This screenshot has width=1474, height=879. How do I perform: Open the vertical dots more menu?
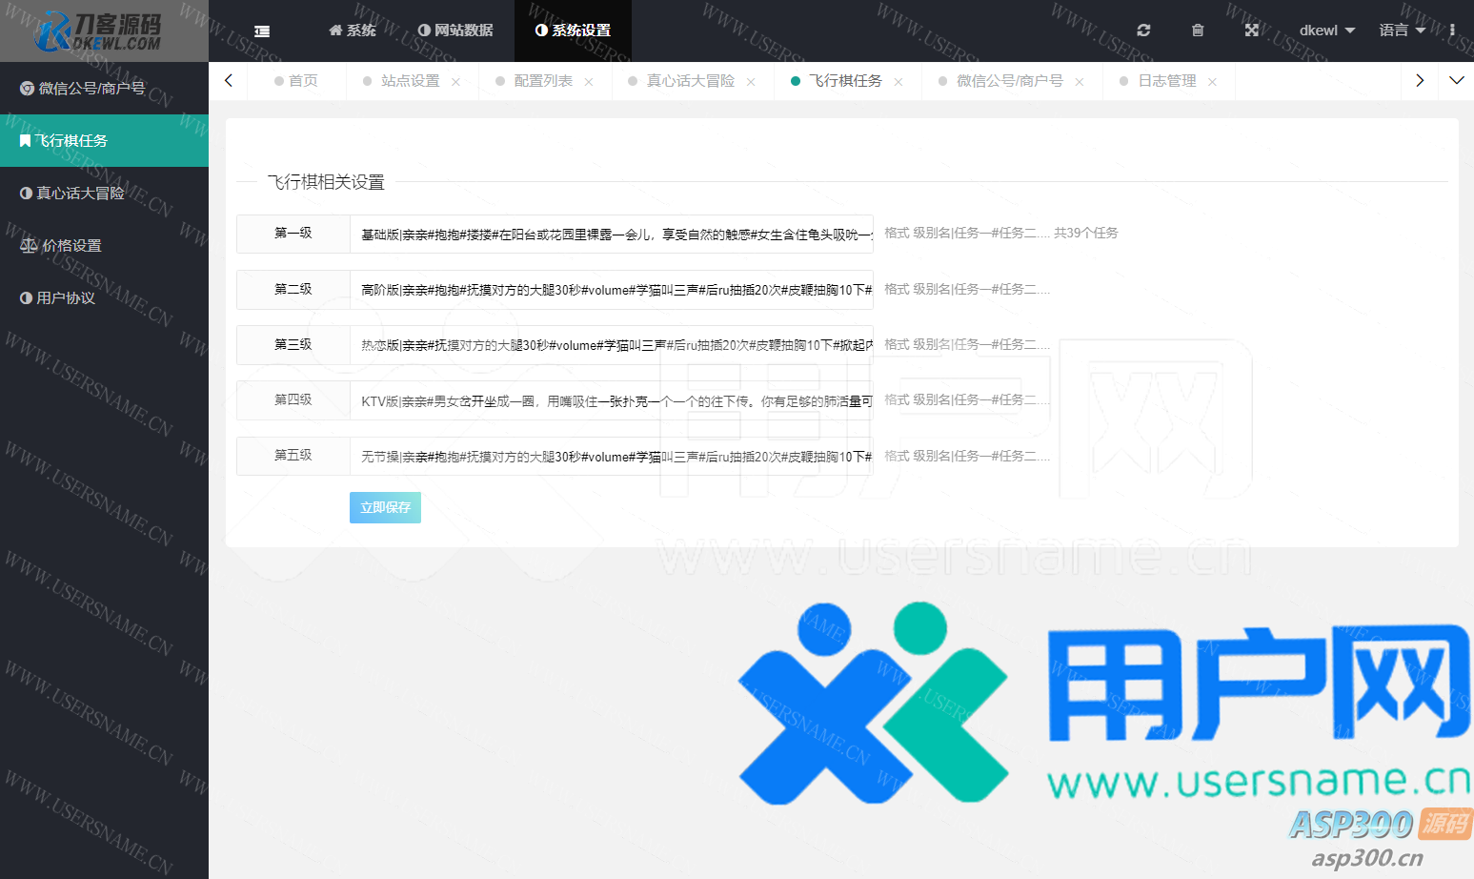point(1452,31)
